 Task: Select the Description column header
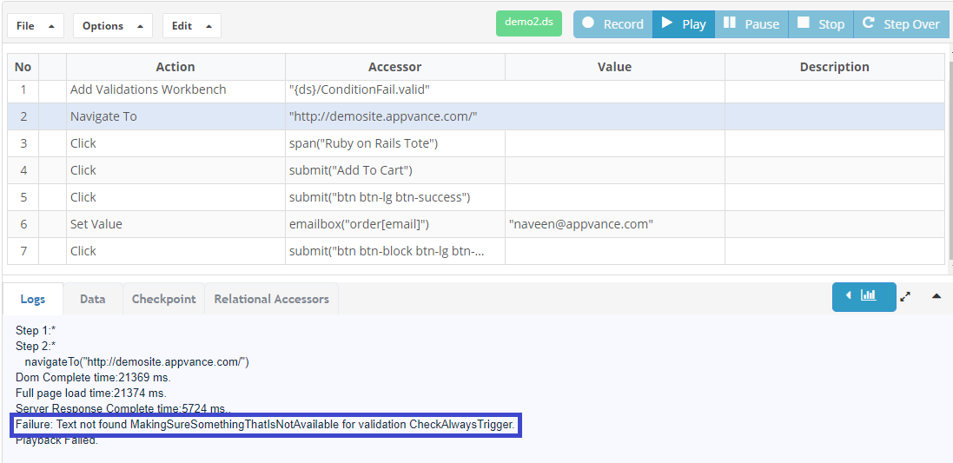[x=835, y=67]
